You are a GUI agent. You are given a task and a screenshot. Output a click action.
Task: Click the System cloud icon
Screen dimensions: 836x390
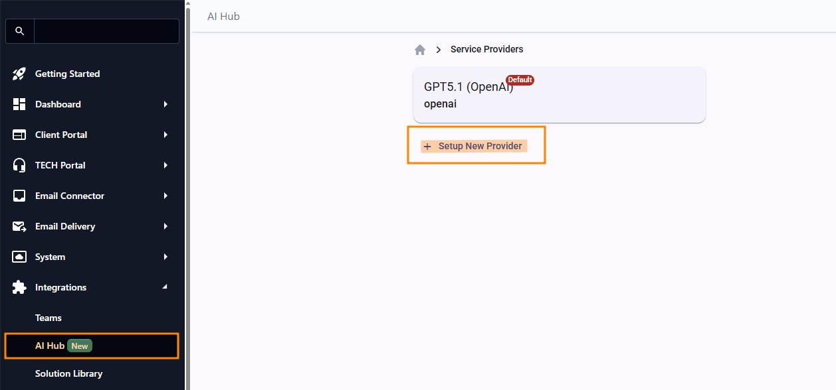19,257
